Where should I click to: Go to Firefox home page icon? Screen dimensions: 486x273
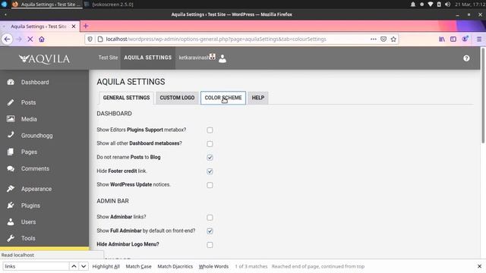[42, 39]
